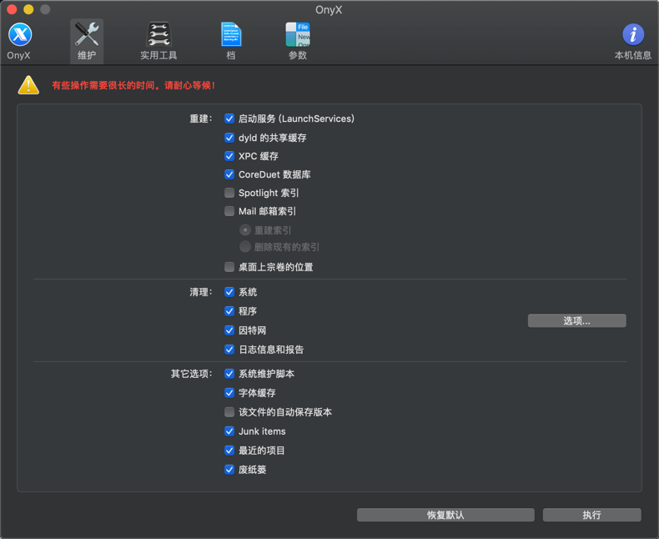659x539 pixels.
Task: Click the 重建: section label
Action: (200, 119)
